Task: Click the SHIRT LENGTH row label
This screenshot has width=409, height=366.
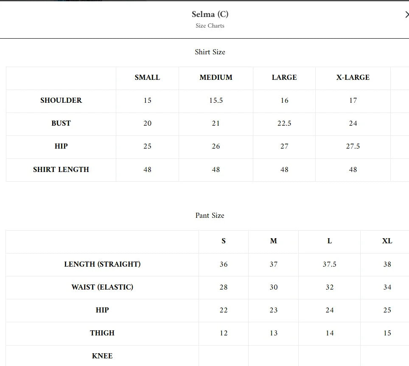Action: 61,169
